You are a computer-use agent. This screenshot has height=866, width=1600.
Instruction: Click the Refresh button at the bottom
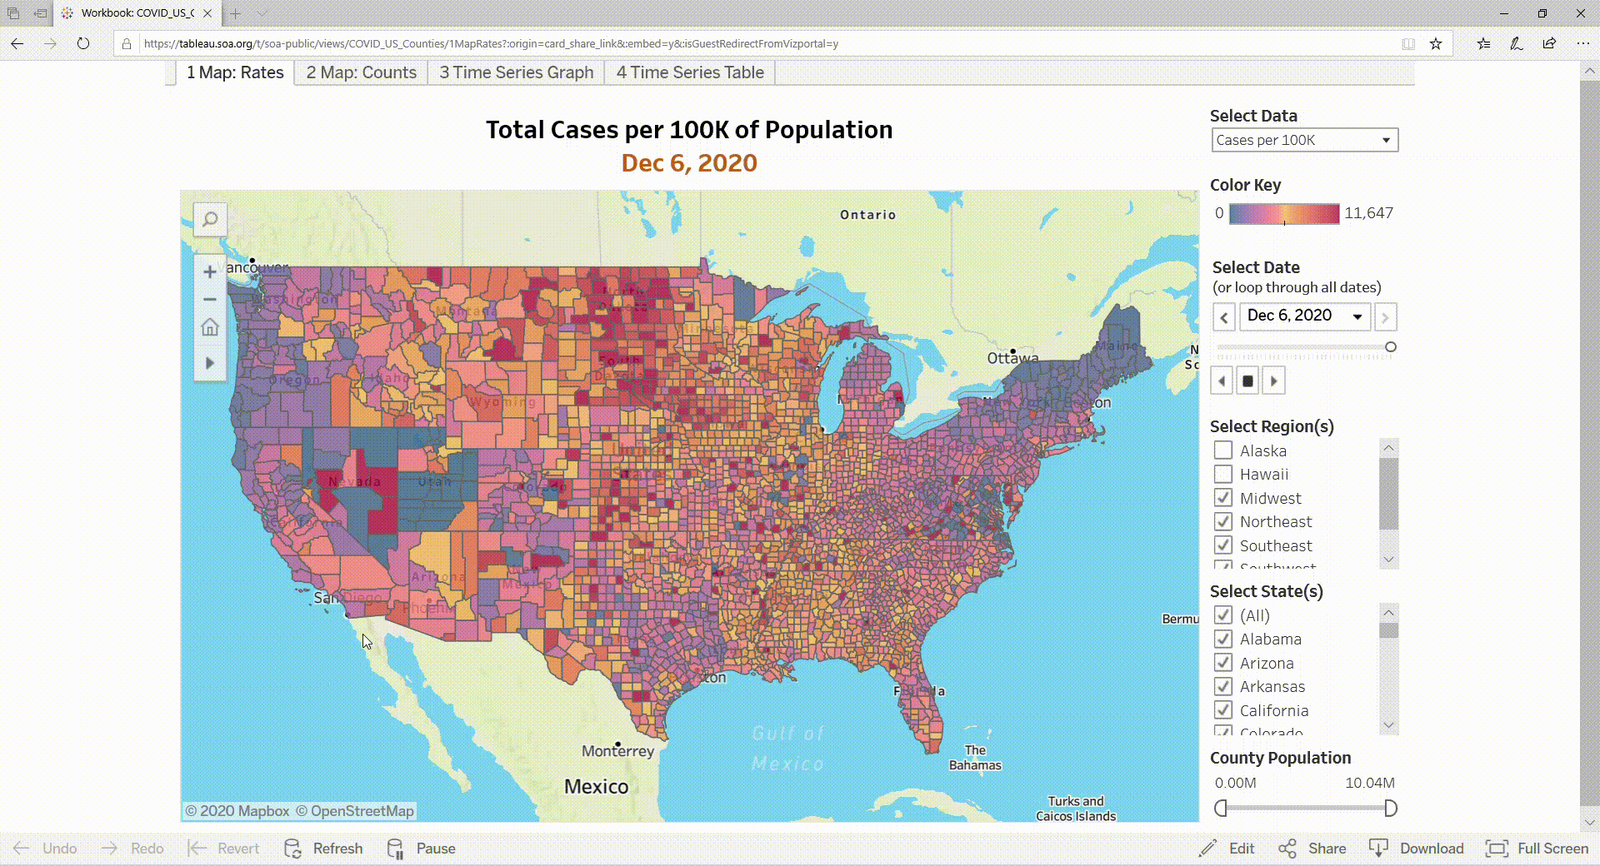(x=323, y=849)
